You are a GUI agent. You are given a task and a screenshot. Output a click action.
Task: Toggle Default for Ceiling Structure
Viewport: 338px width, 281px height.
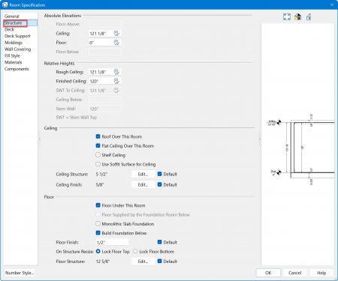point(160,174)
